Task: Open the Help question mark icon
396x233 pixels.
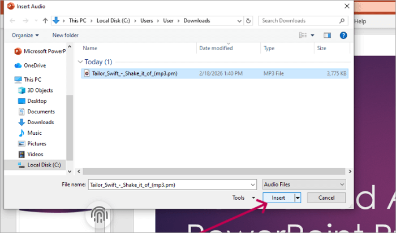Action: point(343,36)
